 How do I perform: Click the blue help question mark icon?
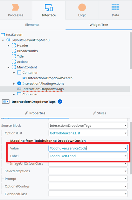pos(60,102)
